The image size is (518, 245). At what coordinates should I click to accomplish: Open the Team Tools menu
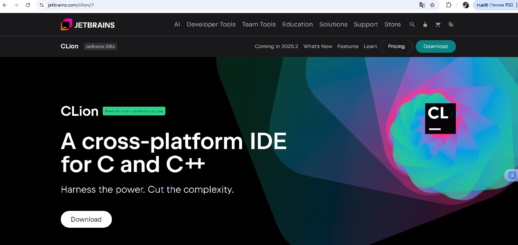pos(259,25)
